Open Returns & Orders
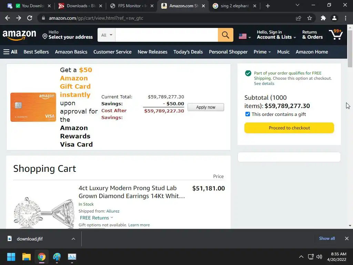Screen dimensions: 353x265 (312, 35)
